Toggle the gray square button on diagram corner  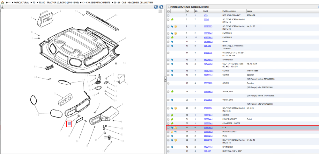160,11
